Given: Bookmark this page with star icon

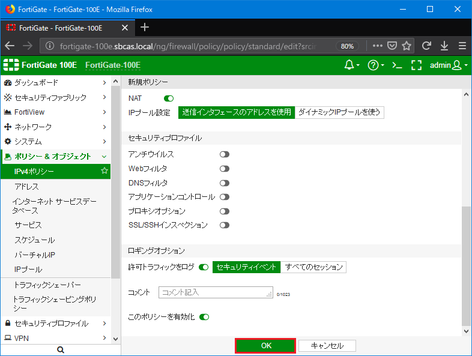Looking at the screenshot, I should click(407, 46).
